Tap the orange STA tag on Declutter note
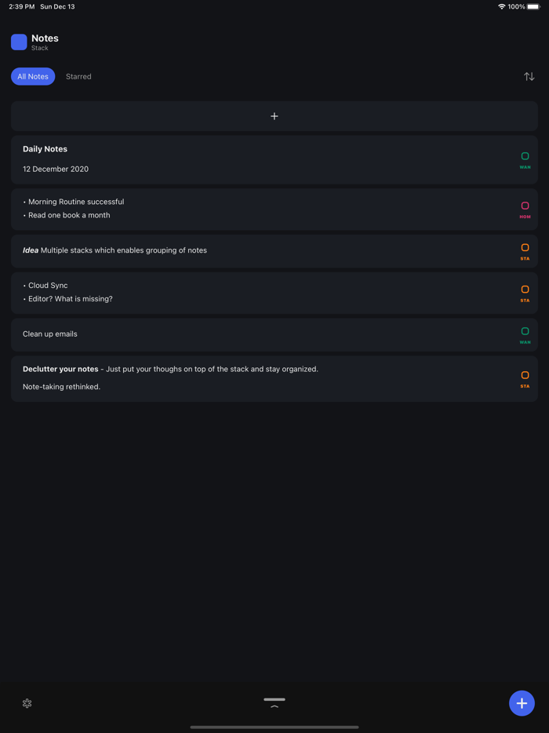Viewport: 549px width, 733px height. (525, 378)
